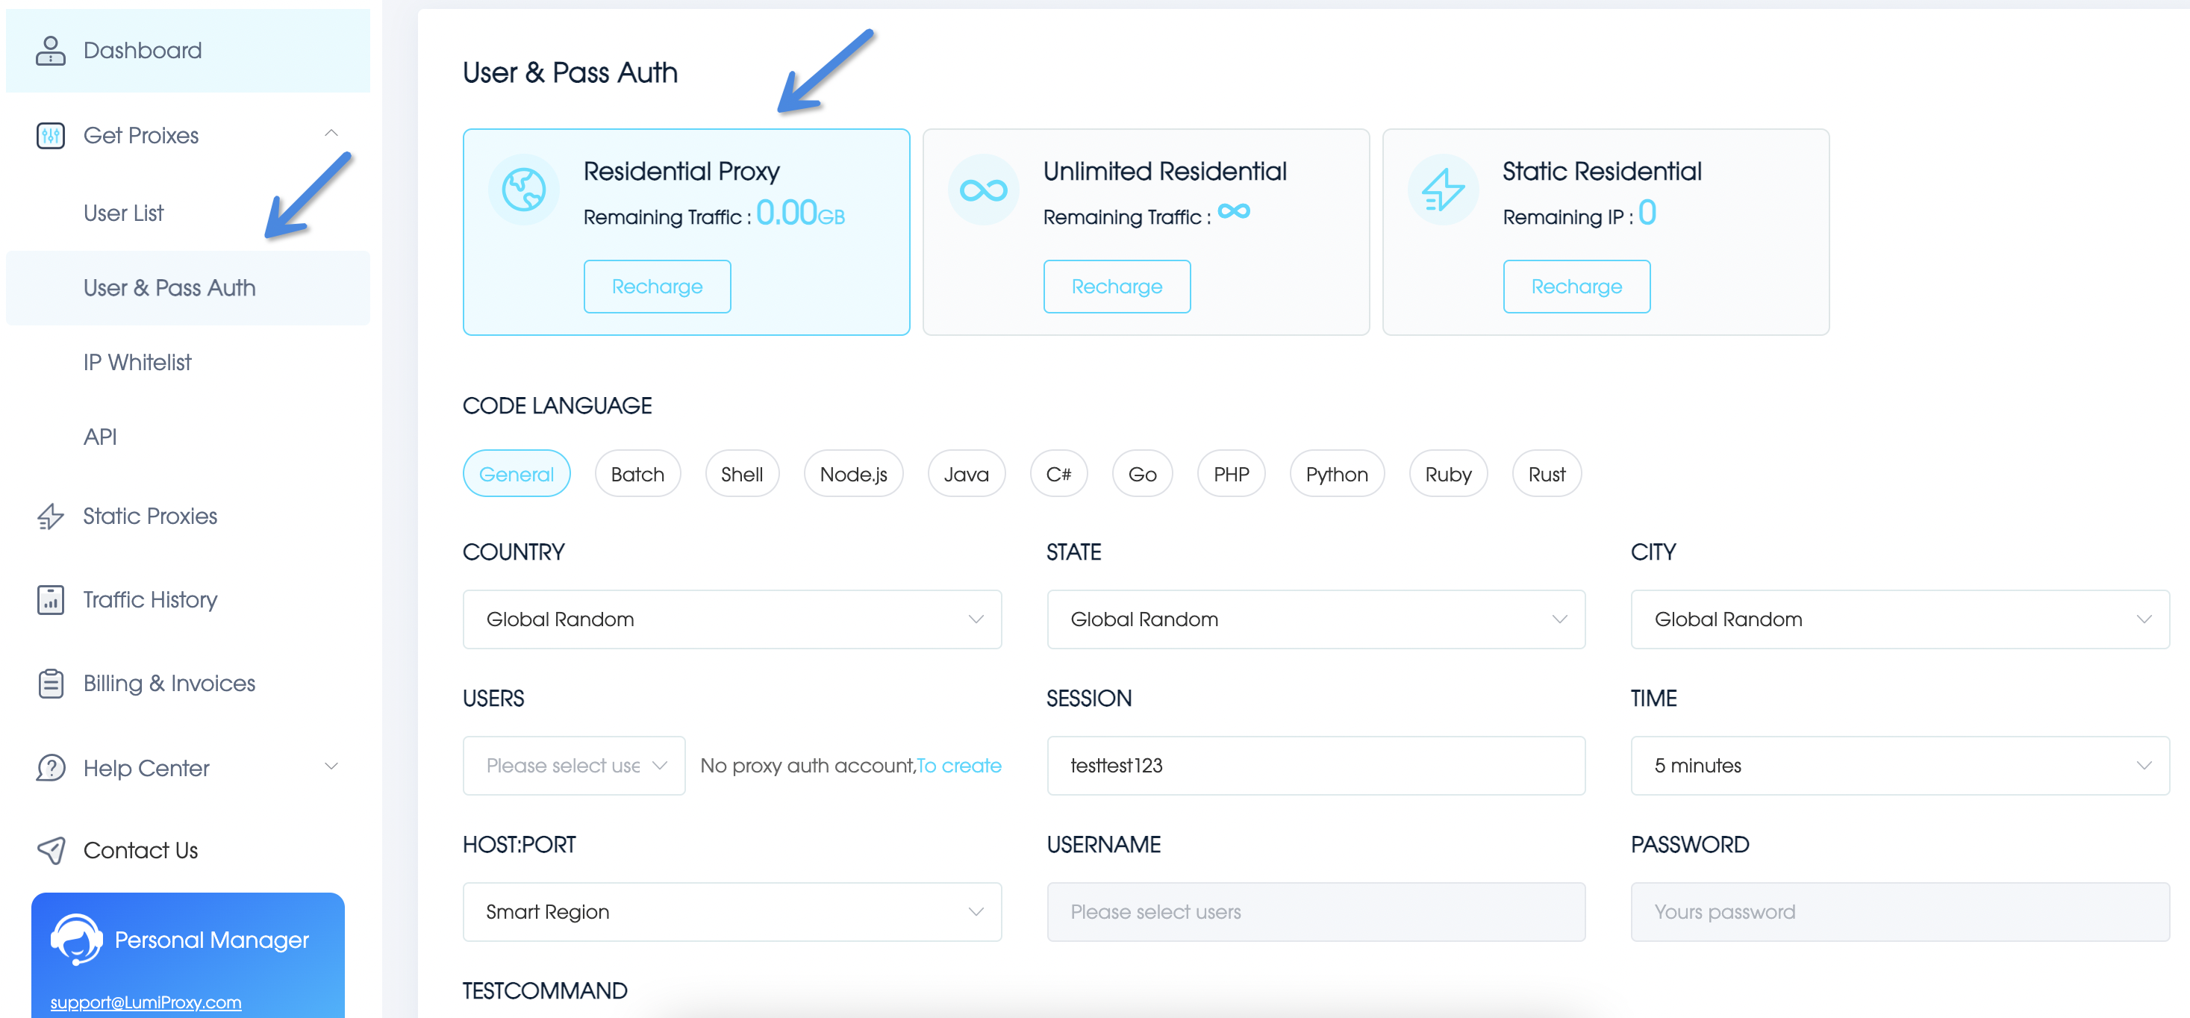Image resolution: width=2190 pixels, height=1018 pixels.
Task: Open IP Whitelist page
Action: (x=137, y=362)
